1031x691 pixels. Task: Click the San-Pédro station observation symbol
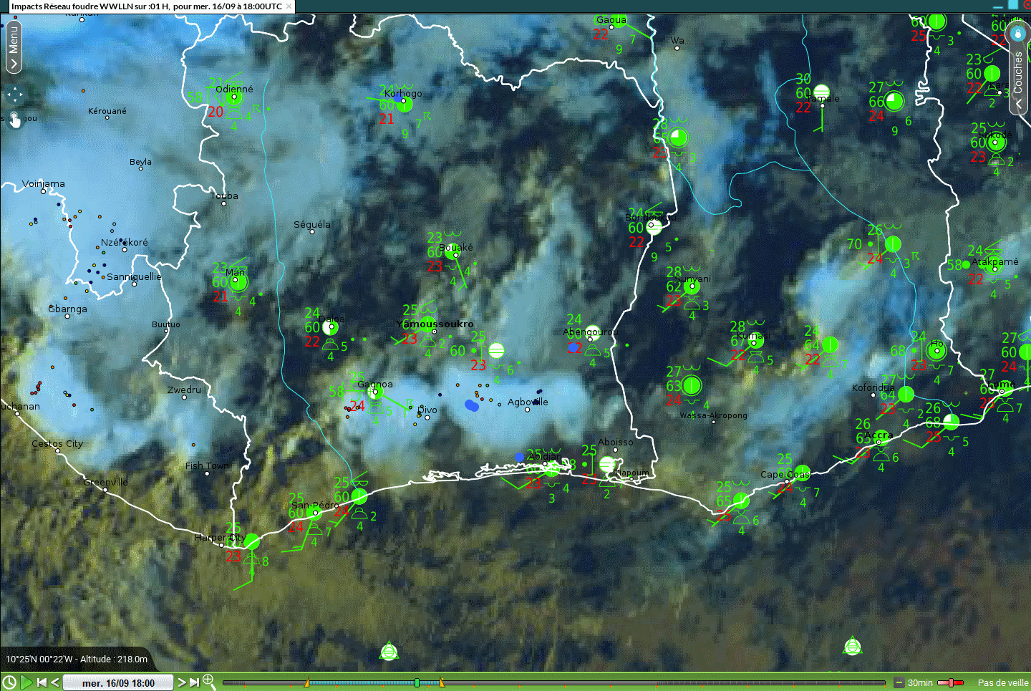(314, 512)
